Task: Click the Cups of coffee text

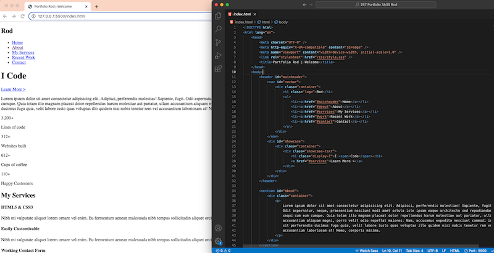Action: click(14, 165)
